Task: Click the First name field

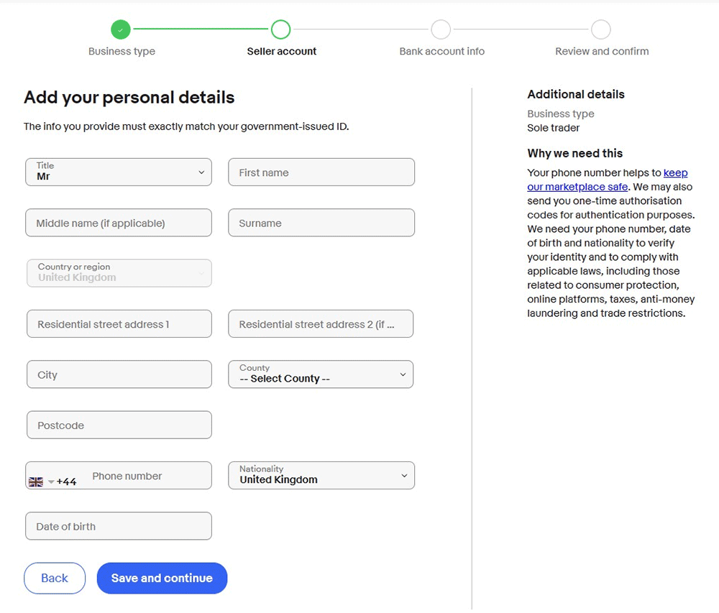Action: [321, 172]
